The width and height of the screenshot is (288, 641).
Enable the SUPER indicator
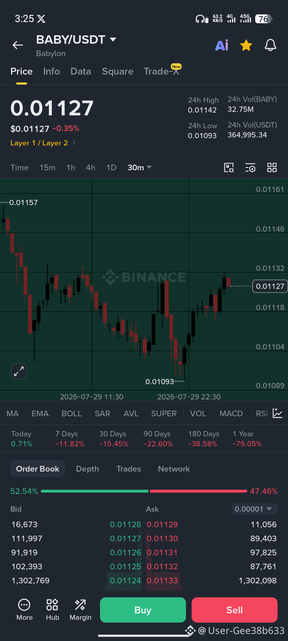click(x=164, y=413)
